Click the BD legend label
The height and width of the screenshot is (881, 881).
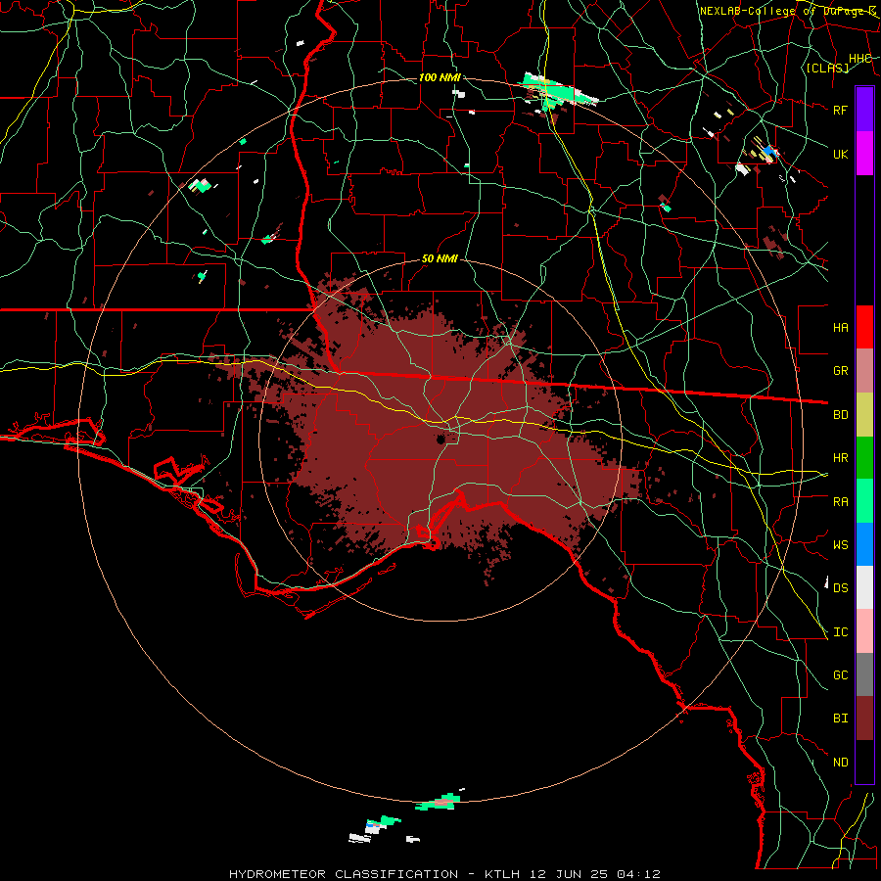[x=840, y=415]
